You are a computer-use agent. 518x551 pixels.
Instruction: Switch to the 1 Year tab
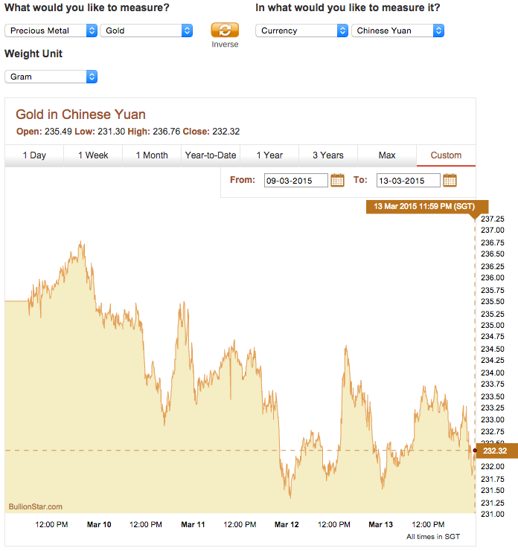pos(269,155)
